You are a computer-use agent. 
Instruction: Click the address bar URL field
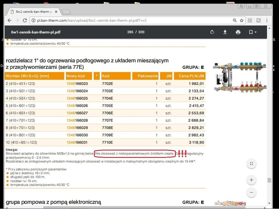click(126, 20)
